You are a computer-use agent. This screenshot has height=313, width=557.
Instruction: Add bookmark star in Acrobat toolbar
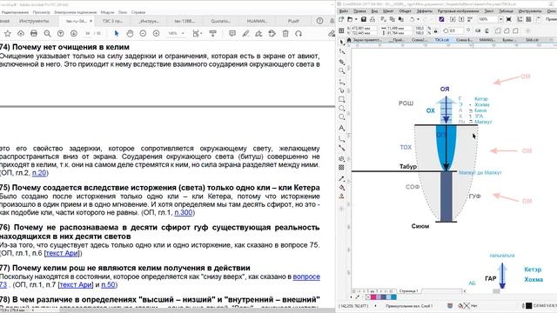(8, 33)
